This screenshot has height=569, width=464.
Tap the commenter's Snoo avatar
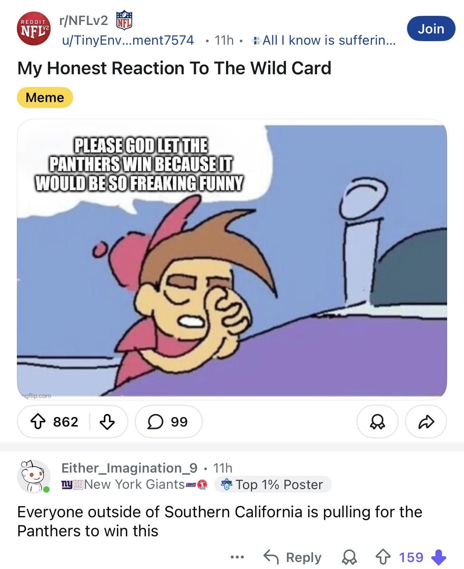pos(34,476)
